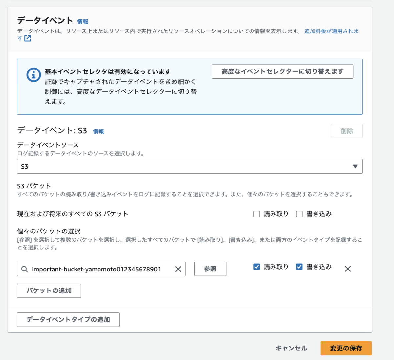Click 変更の保存 orange button

[346, 348]
